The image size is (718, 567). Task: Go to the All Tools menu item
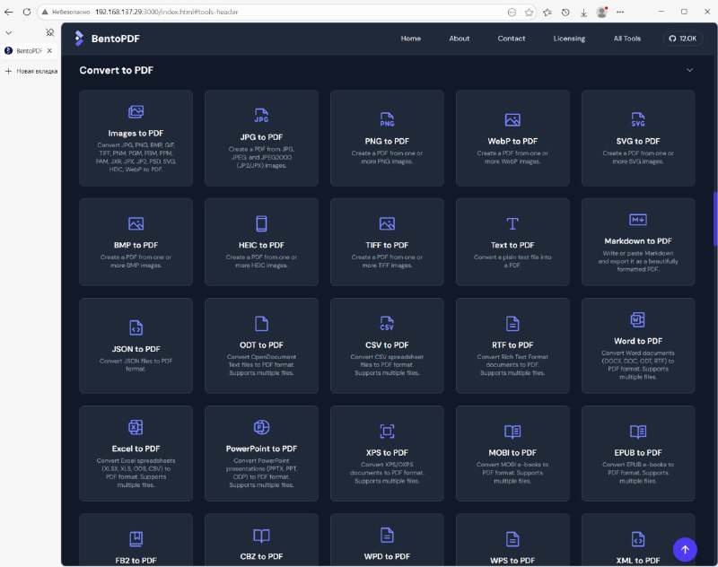pyautogui.click(x=626, y=39)
